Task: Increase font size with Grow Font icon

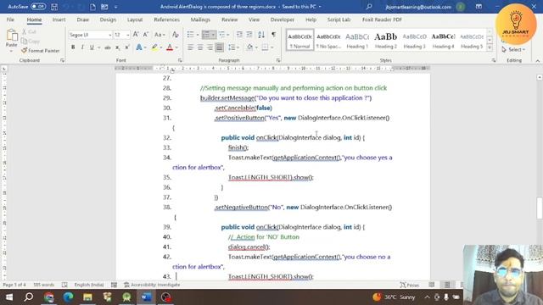Action: point(136,35)
